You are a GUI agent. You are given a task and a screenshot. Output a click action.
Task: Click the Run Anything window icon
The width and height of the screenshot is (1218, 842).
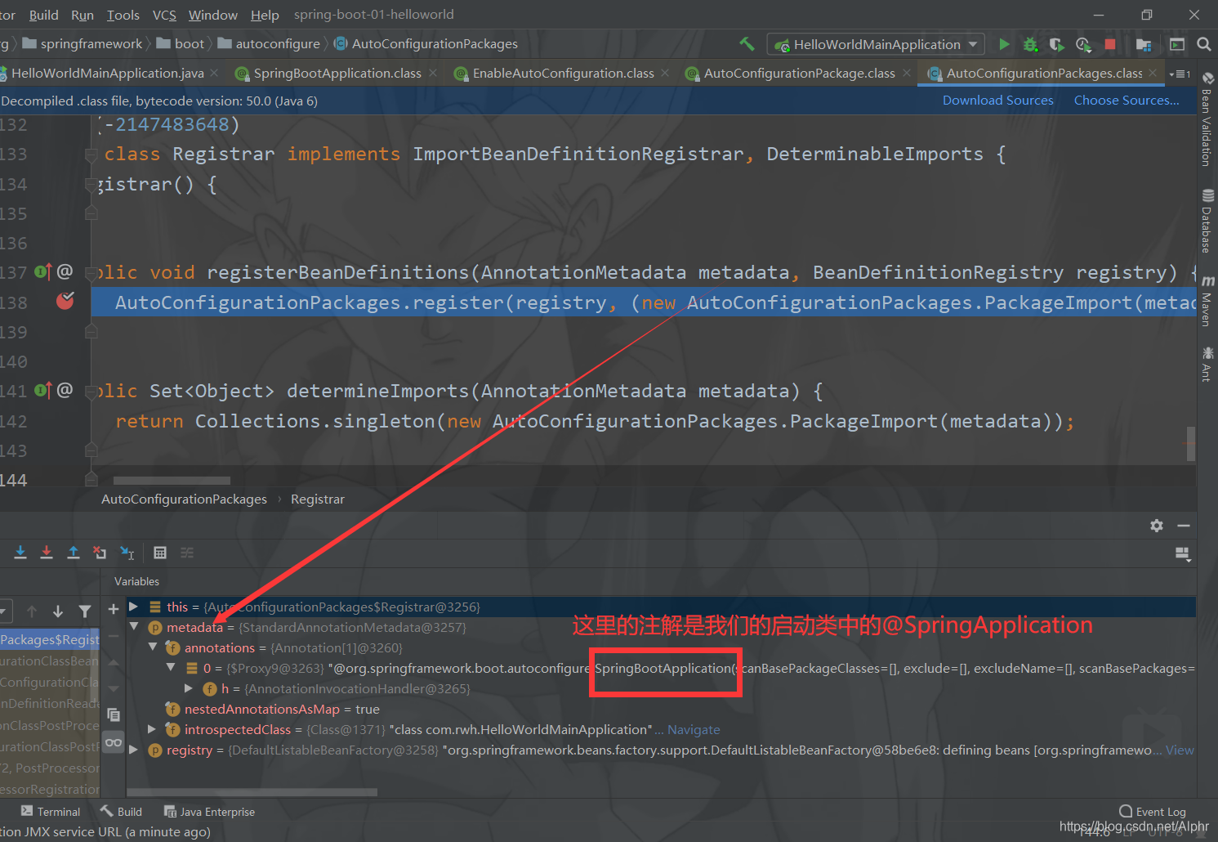pos(1177,44)
